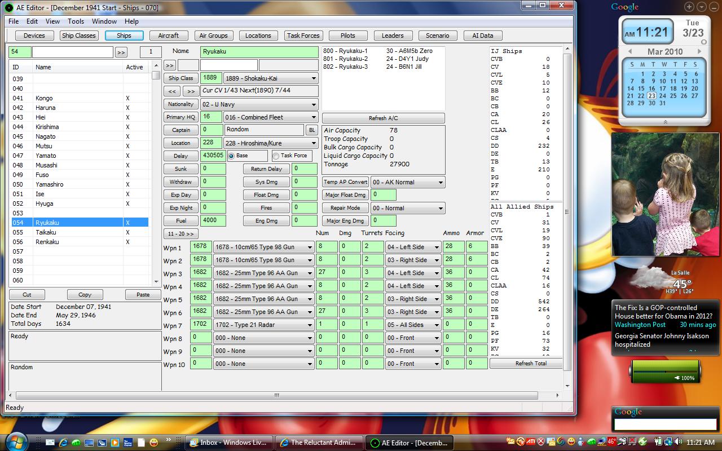Open Internet Explorer from quick launch
The height and width of the screenshot is (451, 722).
64,443
